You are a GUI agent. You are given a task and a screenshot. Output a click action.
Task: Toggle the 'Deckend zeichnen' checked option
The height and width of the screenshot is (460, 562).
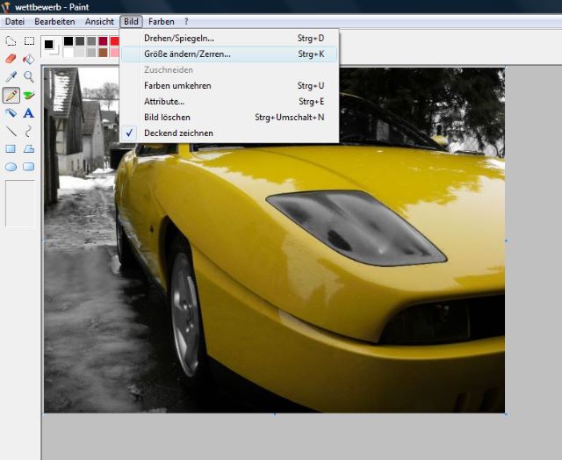(178, 133)
